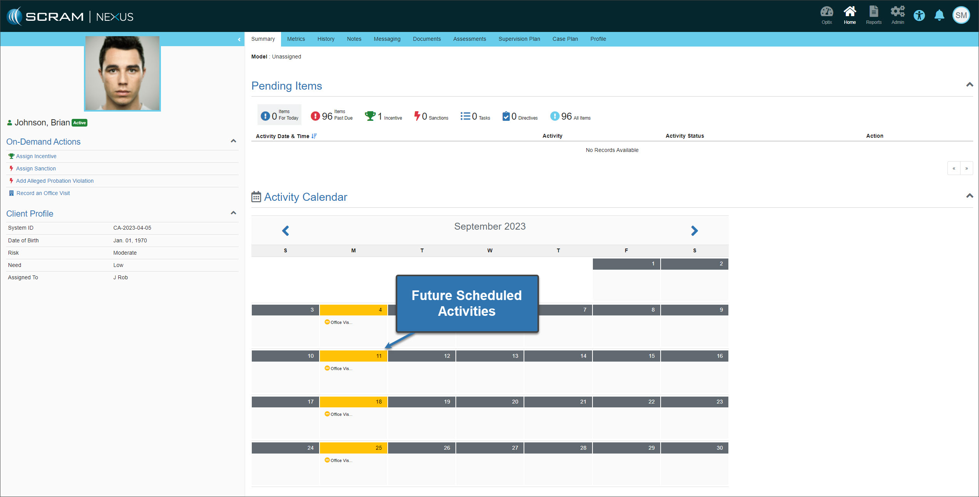Collapse the On-Demand Actions section
The height and width of the screenshot is (497, 979).
tap(233, 141)
